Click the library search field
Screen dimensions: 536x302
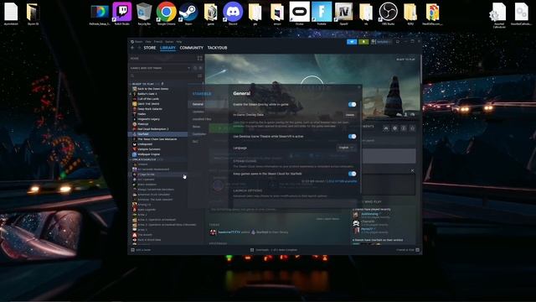click(162, 75)
